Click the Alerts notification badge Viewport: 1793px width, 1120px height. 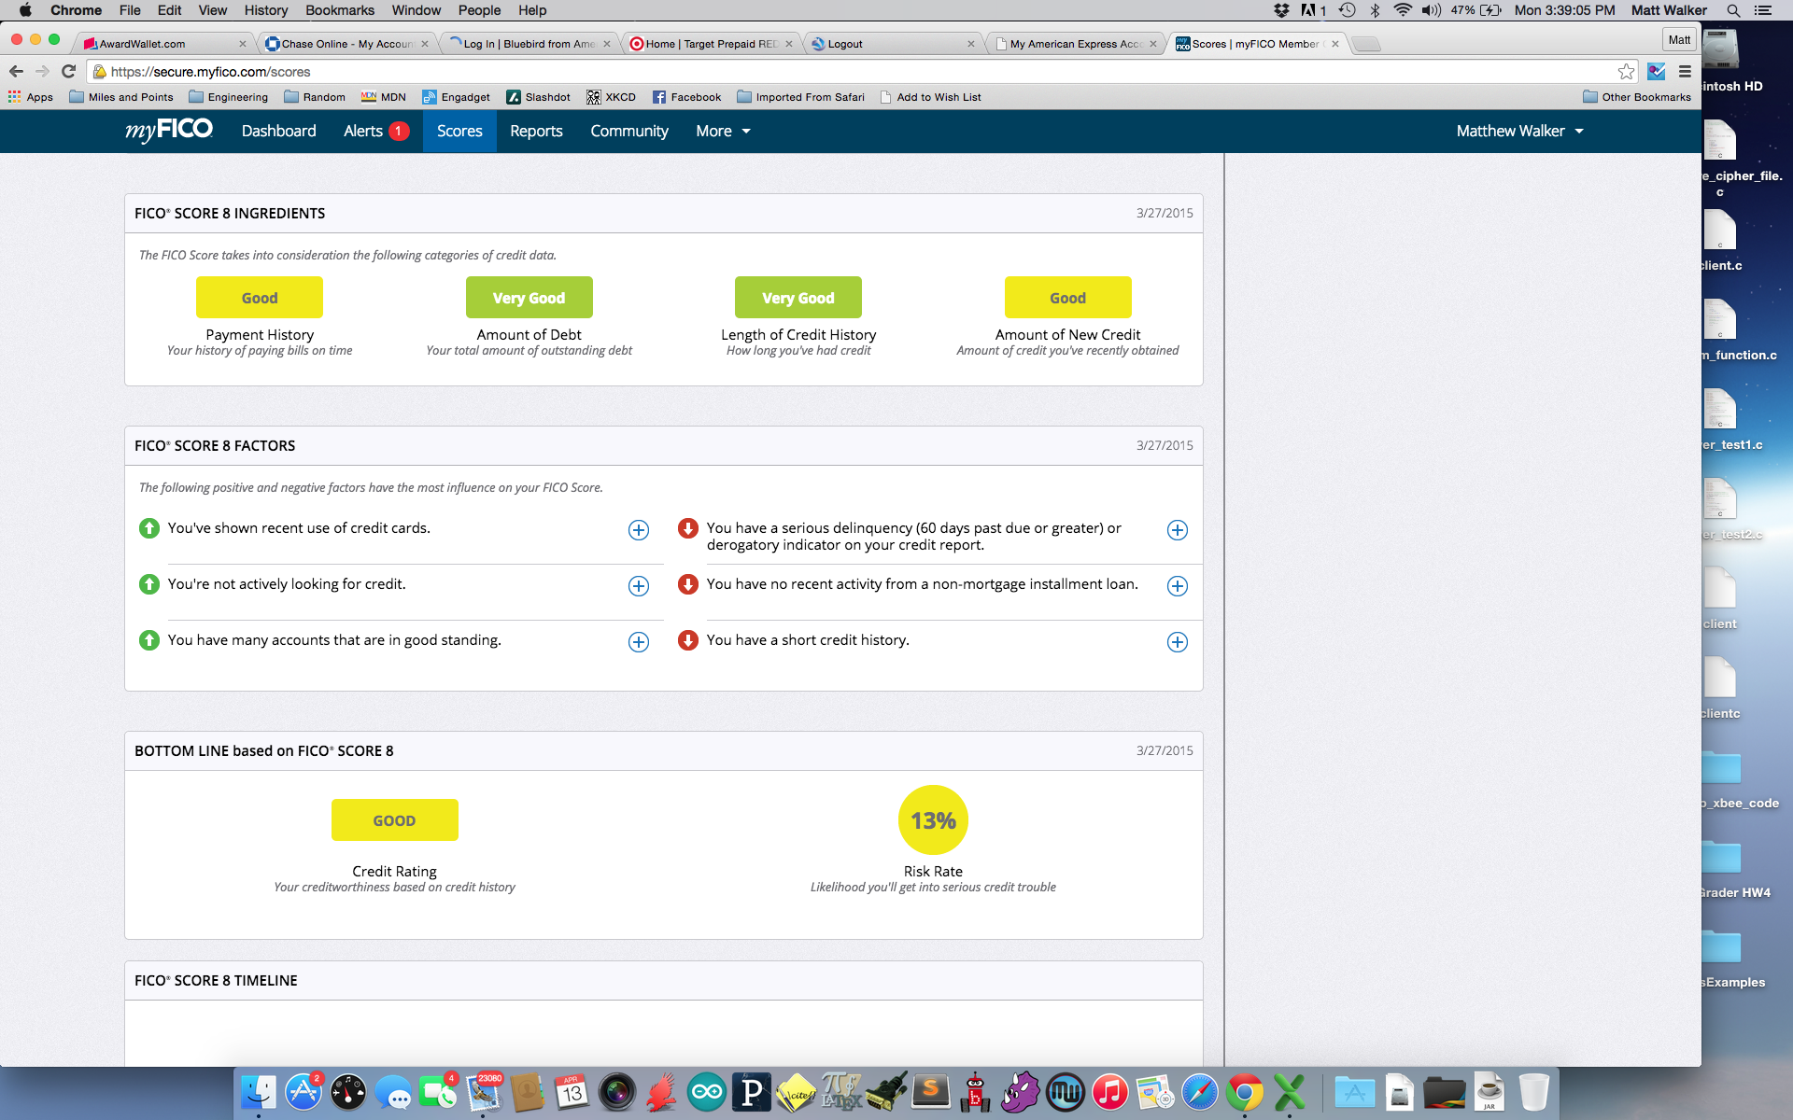(x=399, y=131)
